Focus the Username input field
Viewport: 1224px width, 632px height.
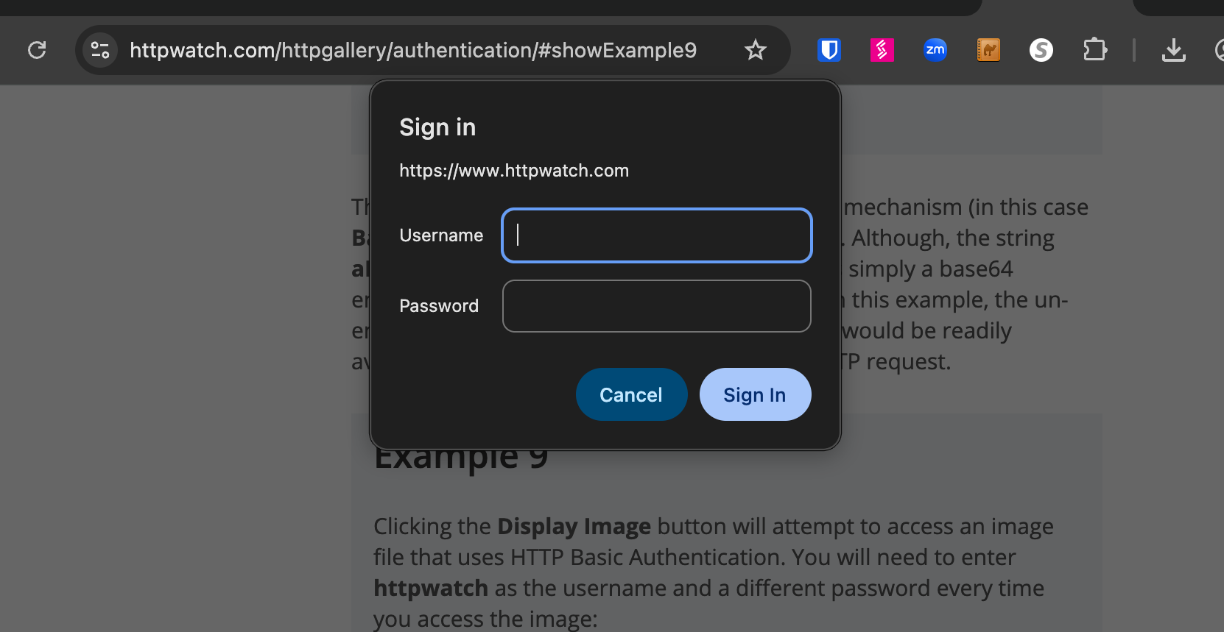click(x=656, y=235)
